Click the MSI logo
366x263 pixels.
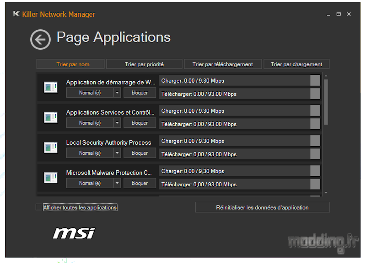click(x=74, y=233)
